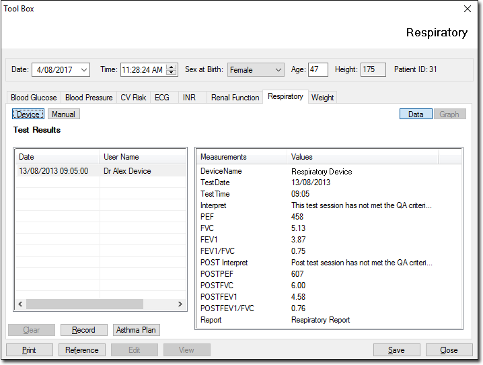The height and width of the screenshot is (365, 483).
Task: Open the Reference button
Action: [x=82, y=350]
